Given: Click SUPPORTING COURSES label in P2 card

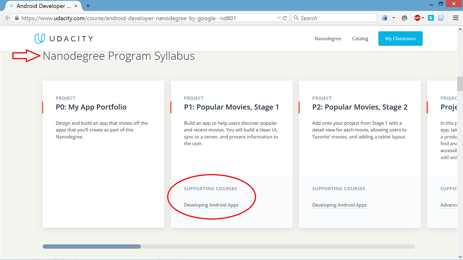Looking at the screenshot, I should pyautogui.click(x=339, y=189).
